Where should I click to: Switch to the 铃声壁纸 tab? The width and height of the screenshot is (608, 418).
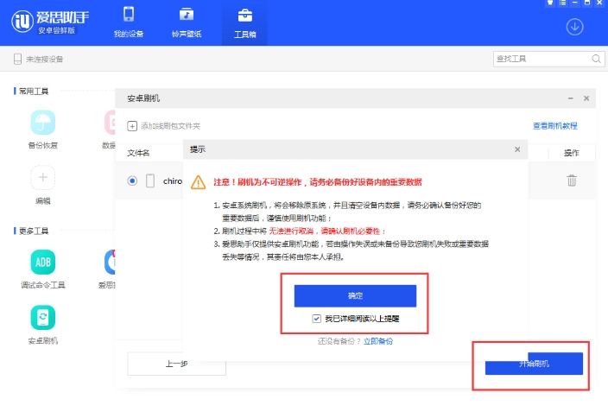coord(186,22)
